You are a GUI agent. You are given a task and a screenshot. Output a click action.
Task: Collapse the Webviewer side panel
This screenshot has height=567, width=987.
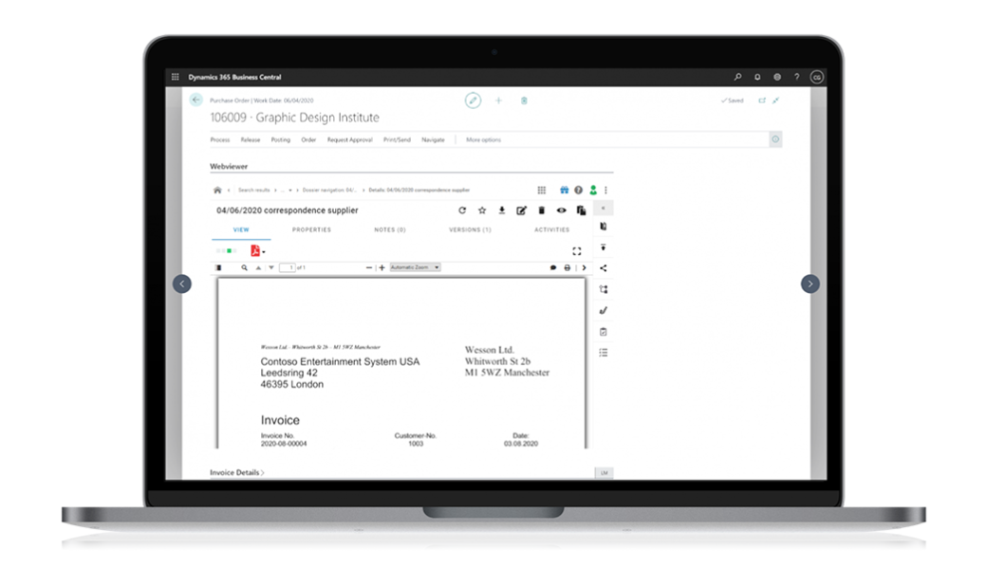(x=603, y=208)
